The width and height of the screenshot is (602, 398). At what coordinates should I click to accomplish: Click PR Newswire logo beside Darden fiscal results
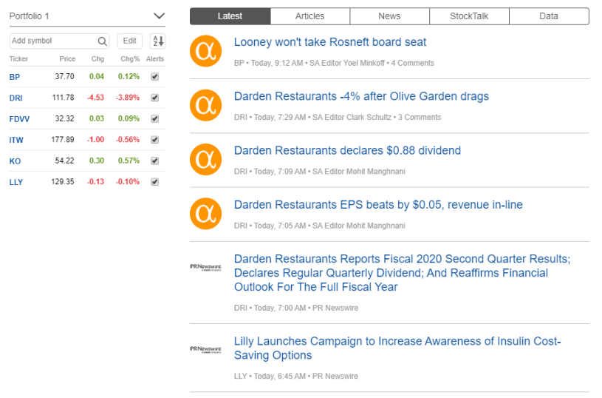coord(205,266)
